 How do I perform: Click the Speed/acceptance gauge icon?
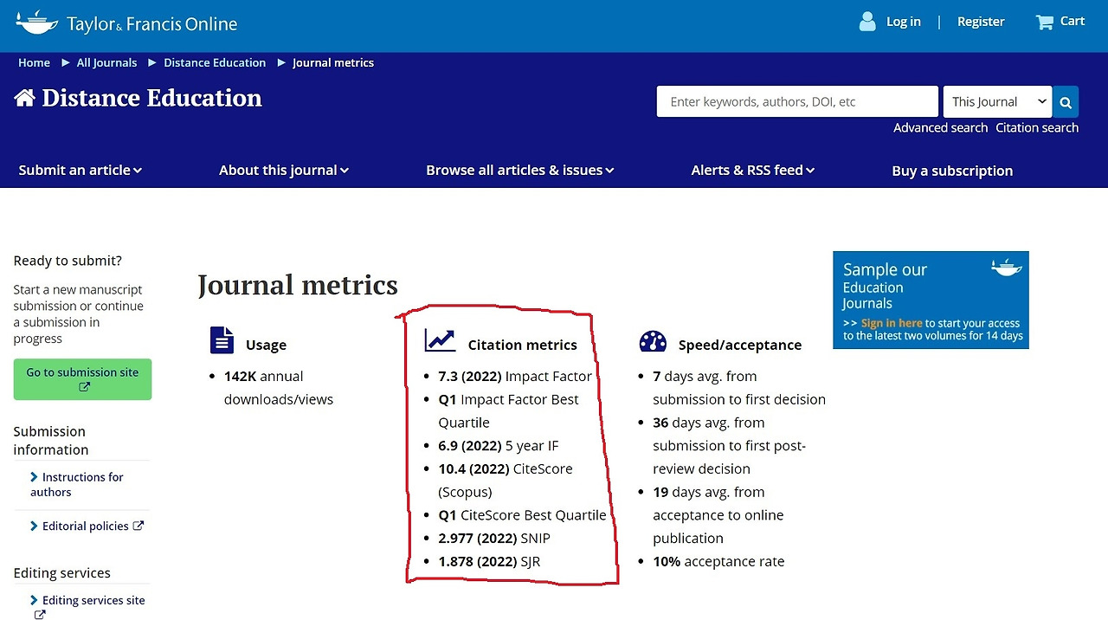point(652,342)
